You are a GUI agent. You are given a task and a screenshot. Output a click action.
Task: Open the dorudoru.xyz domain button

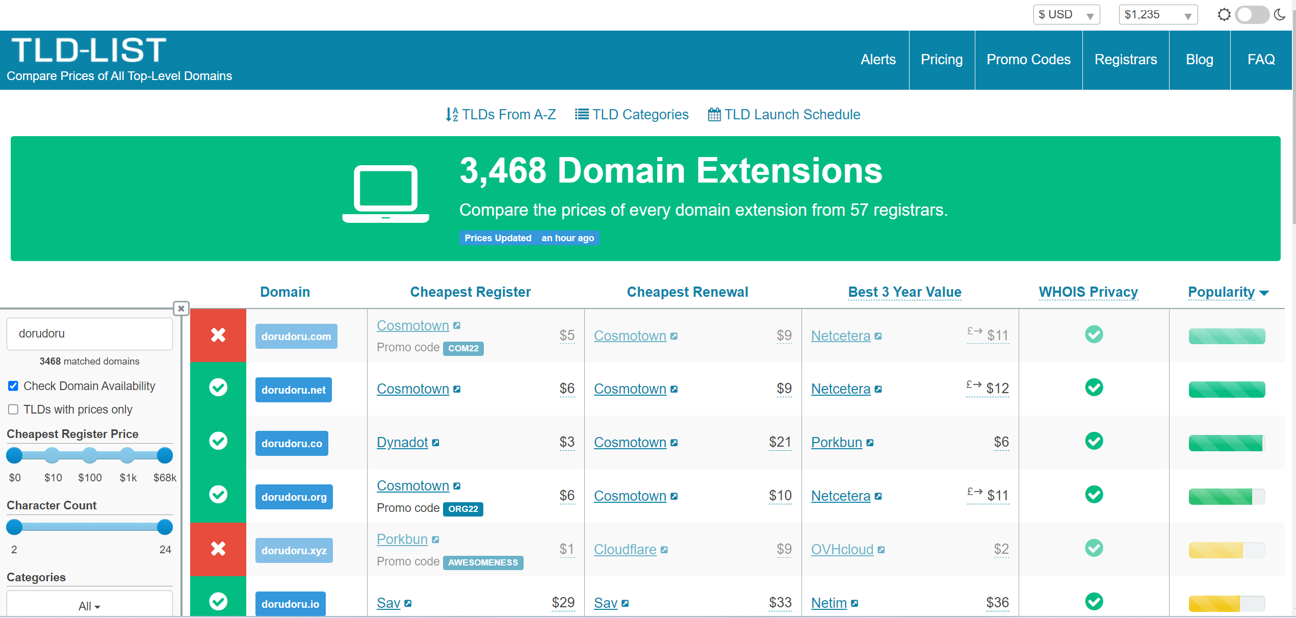pos(294,551)
